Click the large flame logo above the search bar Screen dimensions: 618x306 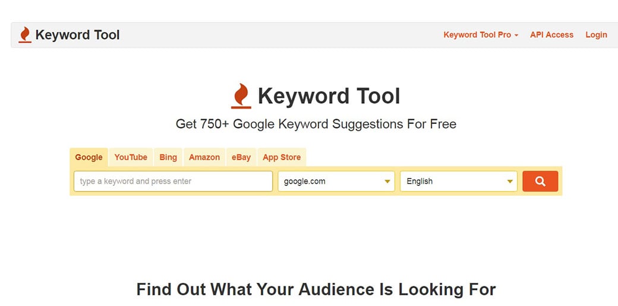(x=241, y=96)
